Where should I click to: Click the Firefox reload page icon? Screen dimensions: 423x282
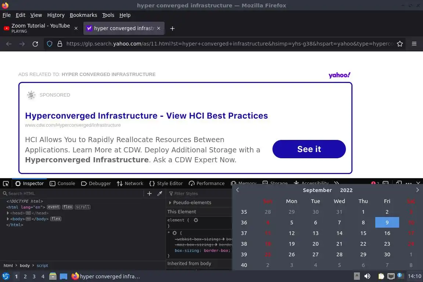point(35,44)
